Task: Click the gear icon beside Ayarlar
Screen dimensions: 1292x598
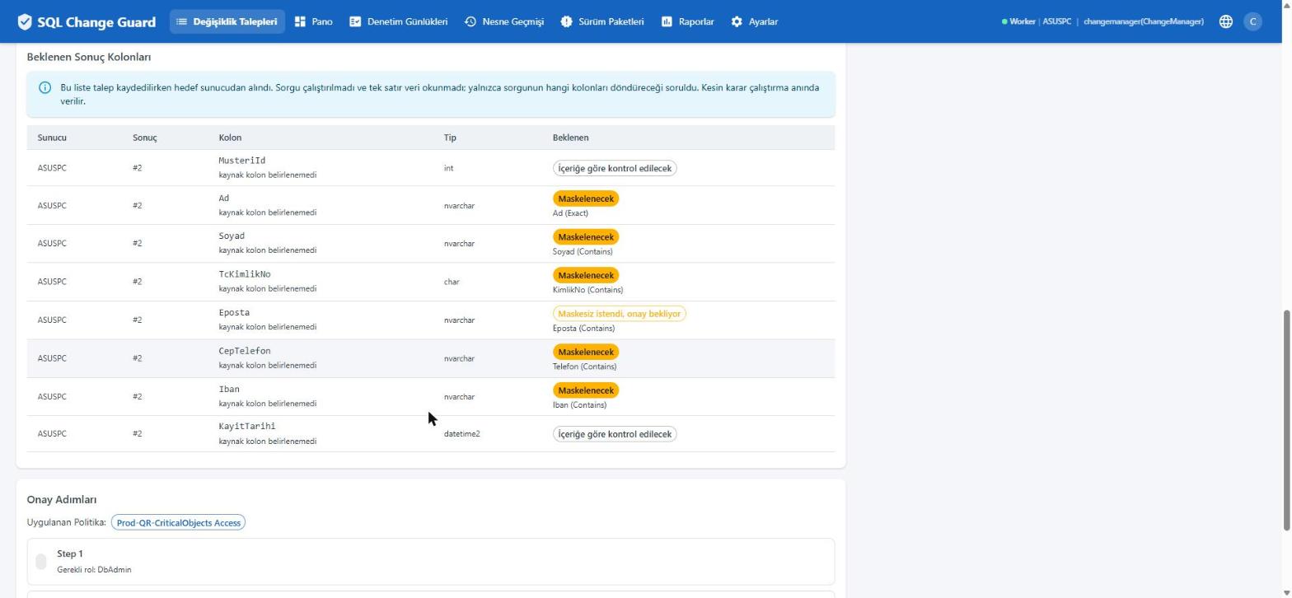Action: click(x=737, y=21)
